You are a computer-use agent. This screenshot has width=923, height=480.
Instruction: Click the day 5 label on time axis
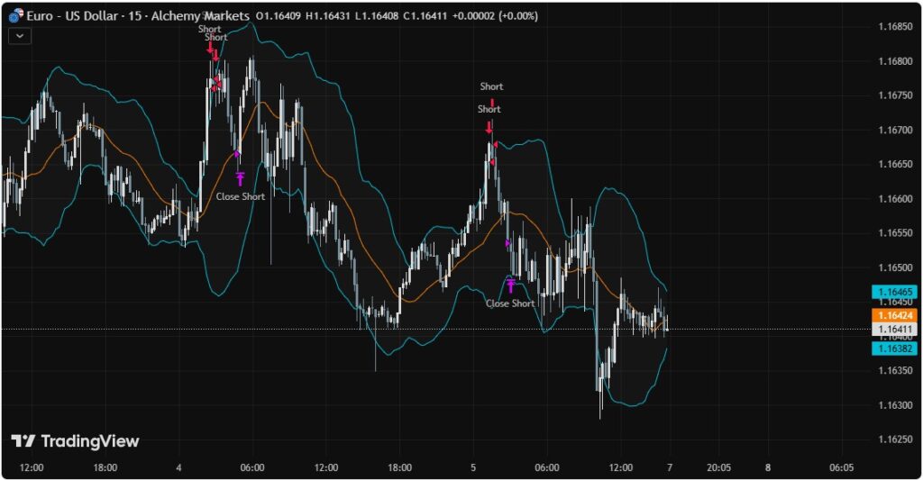click(x=472, y=467)
